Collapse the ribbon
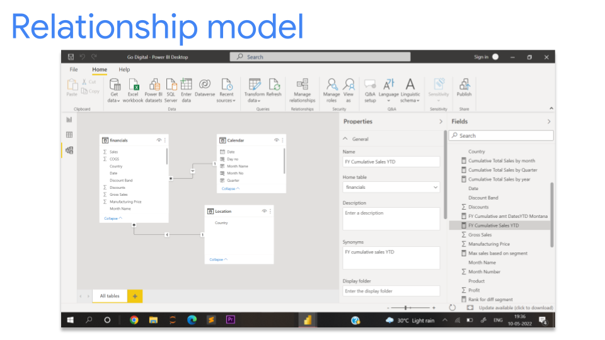The width and height of the screenshot is (605, 340). pyautogui.click(x=551, y=109)
